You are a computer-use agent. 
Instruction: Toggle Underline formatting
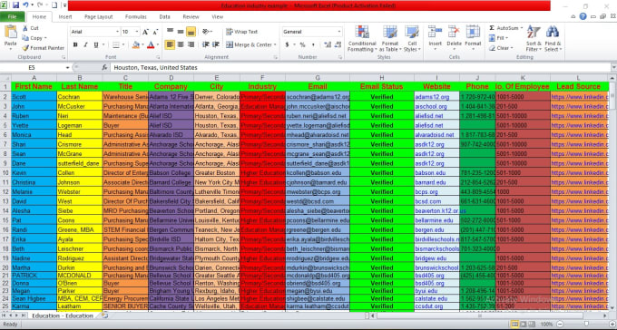tap(95, 44)
